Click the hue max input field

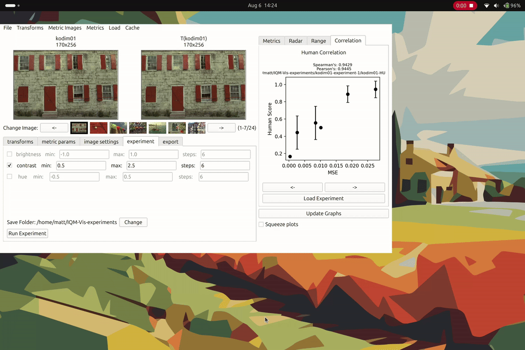(148, 177)
